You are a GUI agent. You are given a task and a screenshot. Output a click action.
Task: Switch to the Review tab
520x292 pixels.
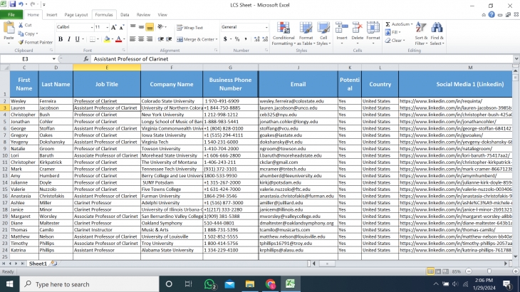coord(143,14)
